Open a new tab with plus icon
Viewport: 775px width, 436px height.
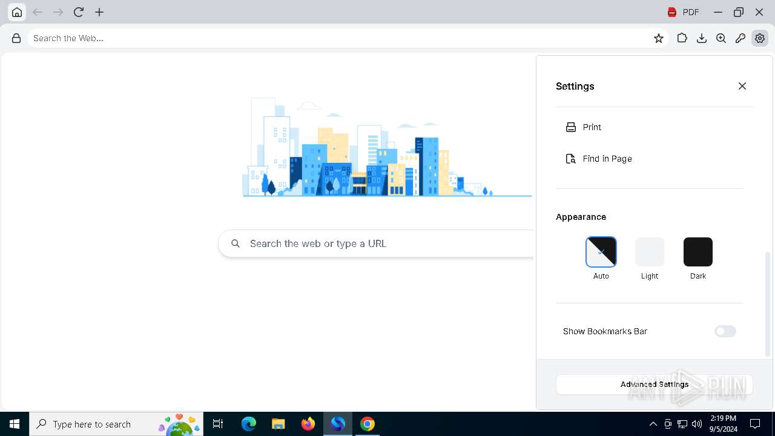(99, 12)
